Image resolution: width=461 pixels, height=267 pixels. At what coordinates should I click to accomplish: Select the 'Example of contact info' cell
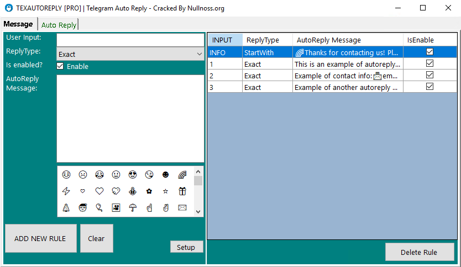(x=348, y=76)
